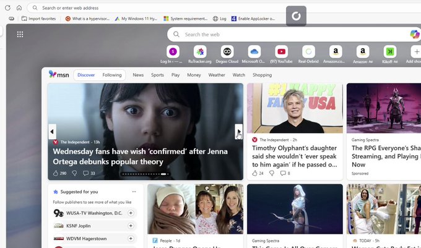Switch to the Following tab

click(112, 75)
